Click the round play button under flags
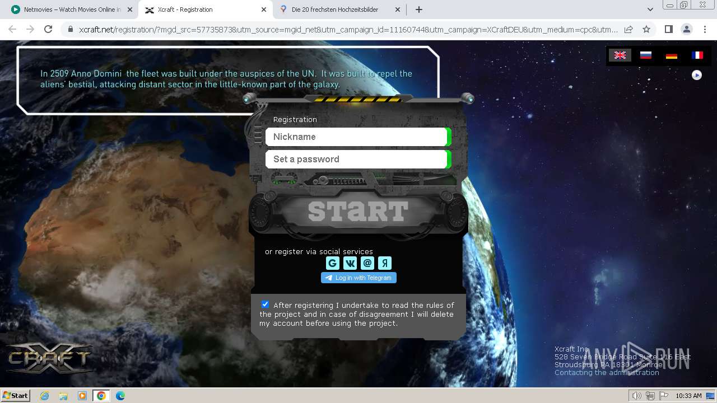Screen dimensions: 717x403 697,75
